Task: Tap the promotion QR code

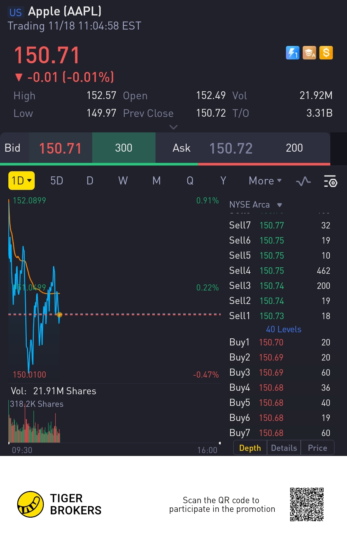Action: [307, 504]
